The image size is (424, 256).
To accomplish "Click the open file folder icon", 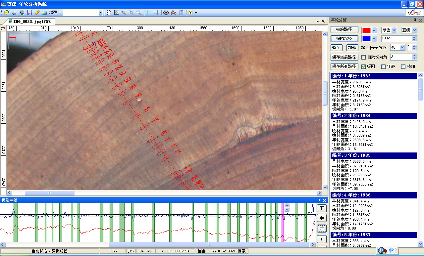I will [6, 13].
